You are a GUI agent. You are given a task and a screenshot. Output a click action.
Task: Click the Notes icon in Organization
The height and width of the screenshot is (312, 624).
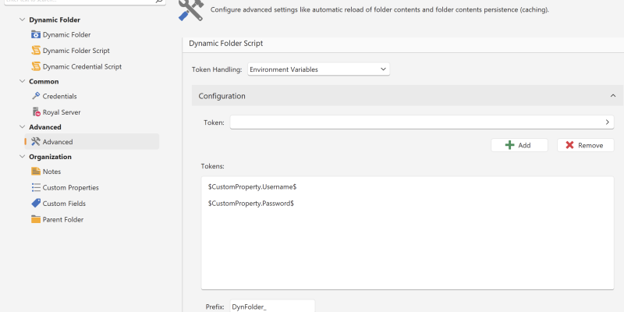click(x=36, y=172)
